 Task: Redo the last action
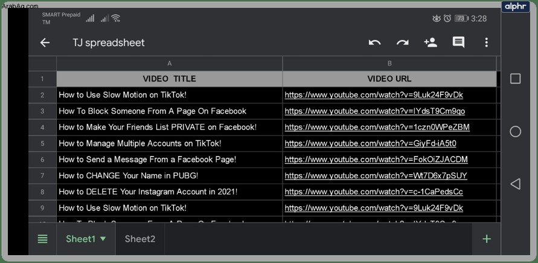[x=403, y=42]
